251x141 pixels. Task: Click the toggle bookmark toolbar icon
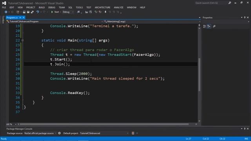(x=105, y=12)
